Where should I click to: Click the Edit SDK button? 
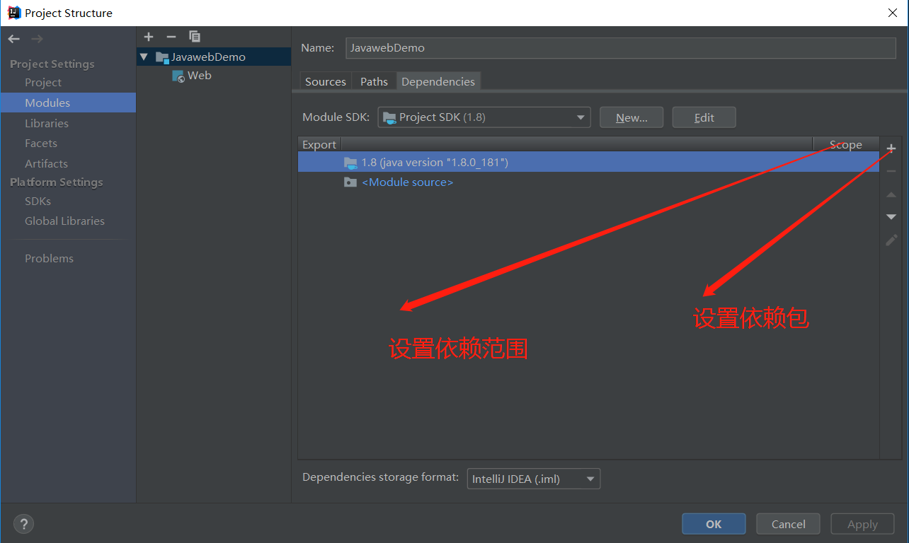pyautogui.click(x=704, y=117)
